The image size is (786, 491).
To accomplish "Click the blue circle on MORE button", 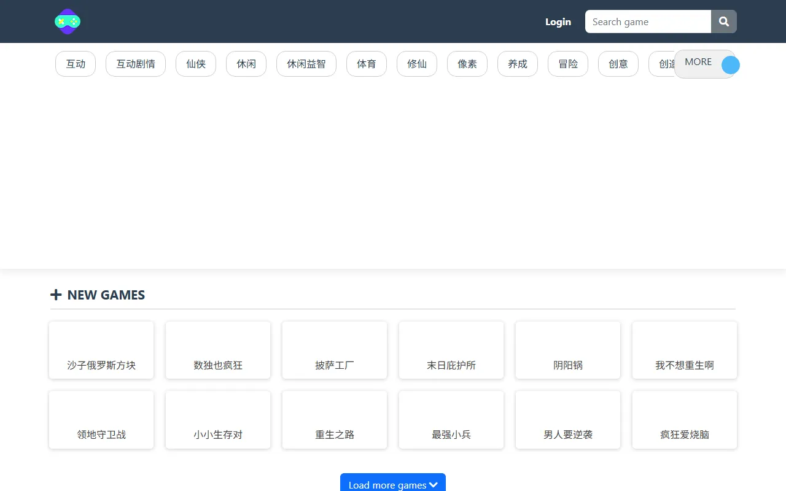I will point(730,65).
